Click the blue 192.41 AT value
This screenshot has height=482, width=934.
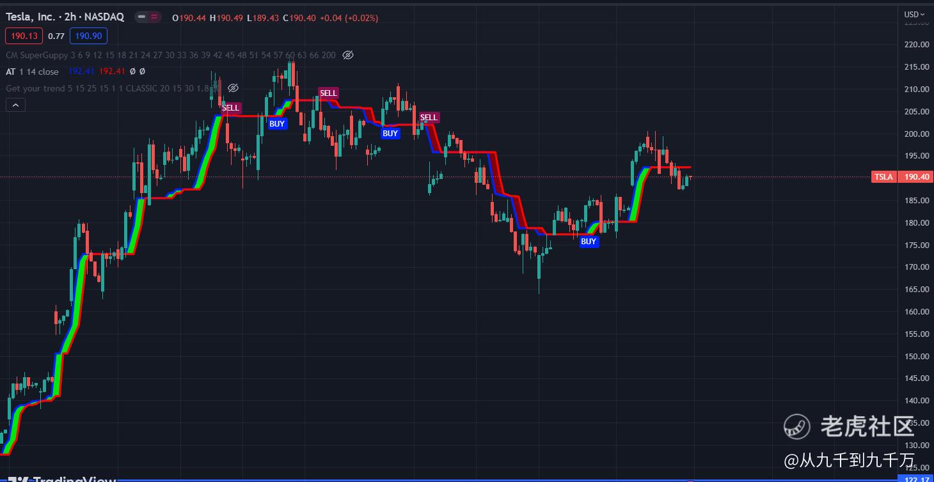click(81, 72)
